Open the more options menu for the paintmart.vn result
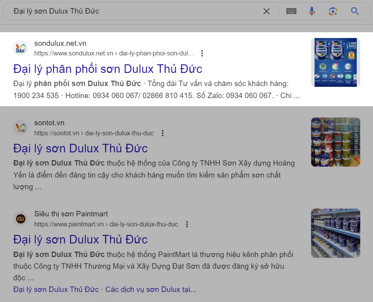This screenshot has height=302, width=373. click(187, 224)
